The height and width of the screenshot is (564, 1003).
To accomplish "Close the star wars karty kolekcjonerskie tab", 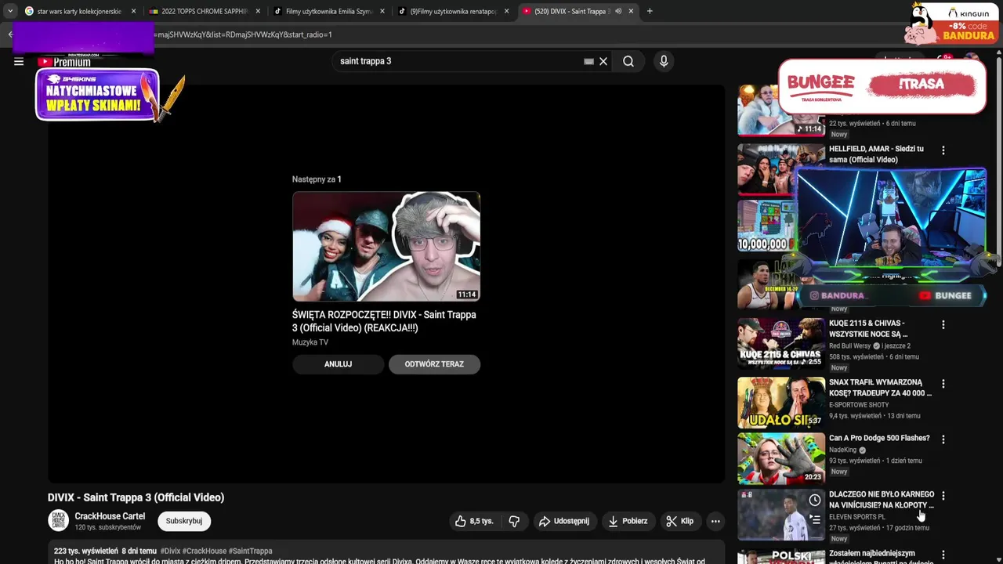I will [x=134, y=11].
